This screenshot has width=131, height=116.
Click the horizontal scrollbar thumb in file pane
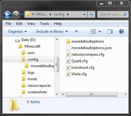pos(92,94)
